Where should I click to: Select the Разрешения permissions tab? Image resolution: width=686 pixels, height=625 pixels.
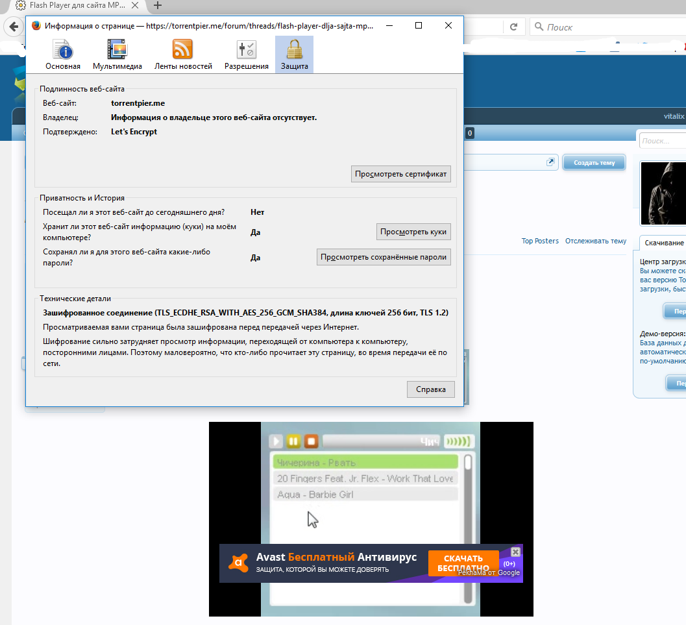tap(246, 55)
